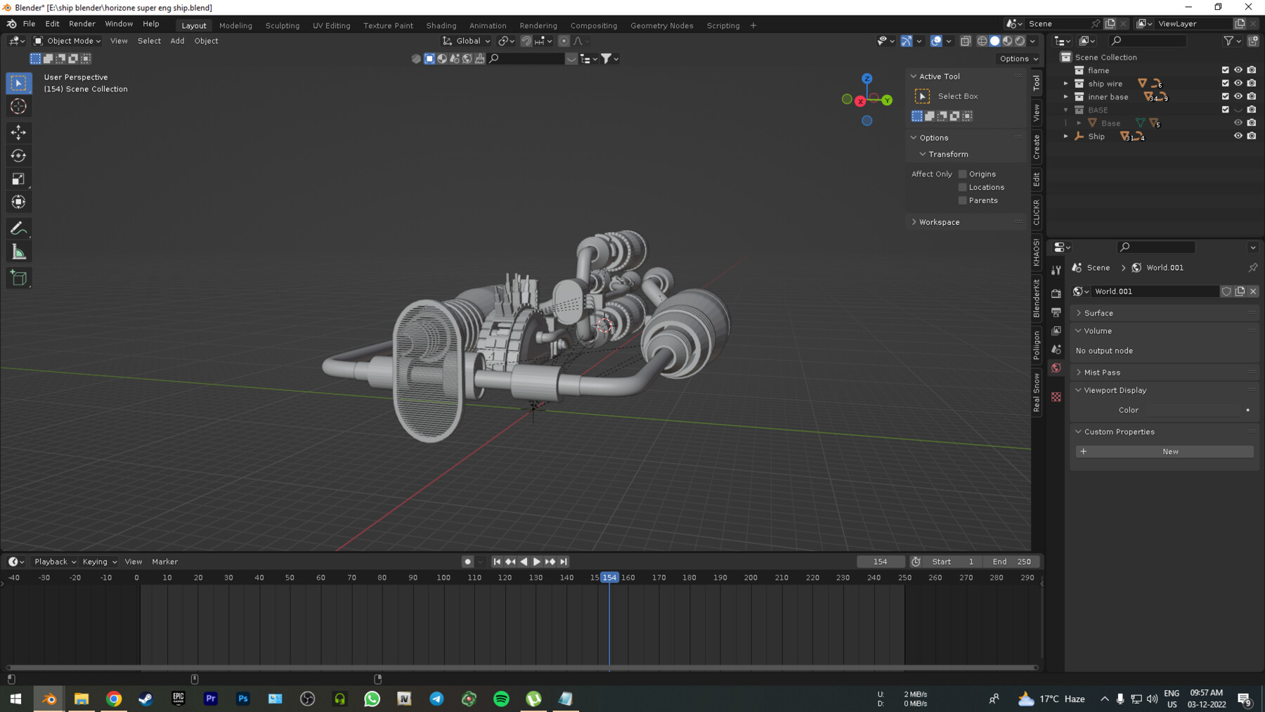Enable the Parents checkbox under Affect Only
Viewport: 1265px width, 712px height.
coord(962,200)
